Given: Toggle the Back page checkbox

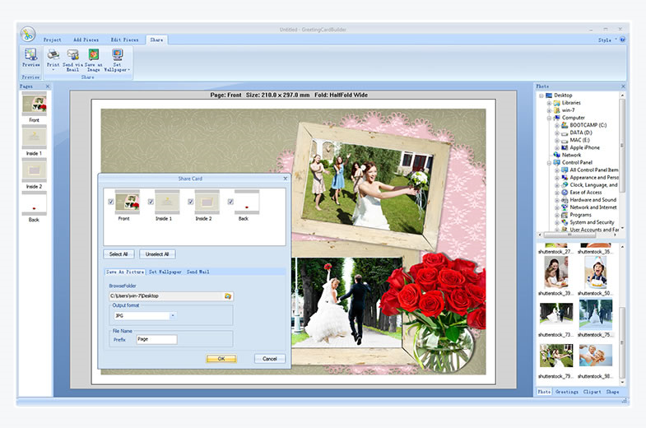Looking at the screenshot, I should point(230,202).
